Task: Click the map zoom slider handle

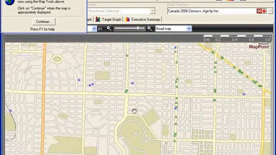Action: [138, 28]
